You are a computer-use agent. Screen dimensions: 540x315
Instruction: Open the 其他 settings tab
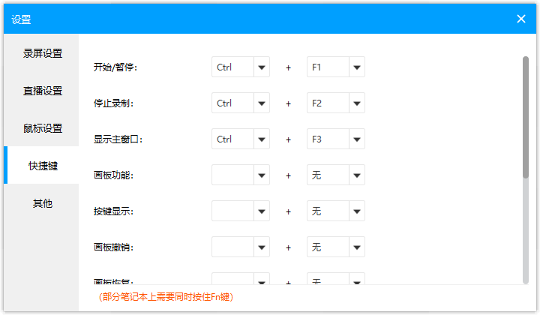click(x=42, y=203)
